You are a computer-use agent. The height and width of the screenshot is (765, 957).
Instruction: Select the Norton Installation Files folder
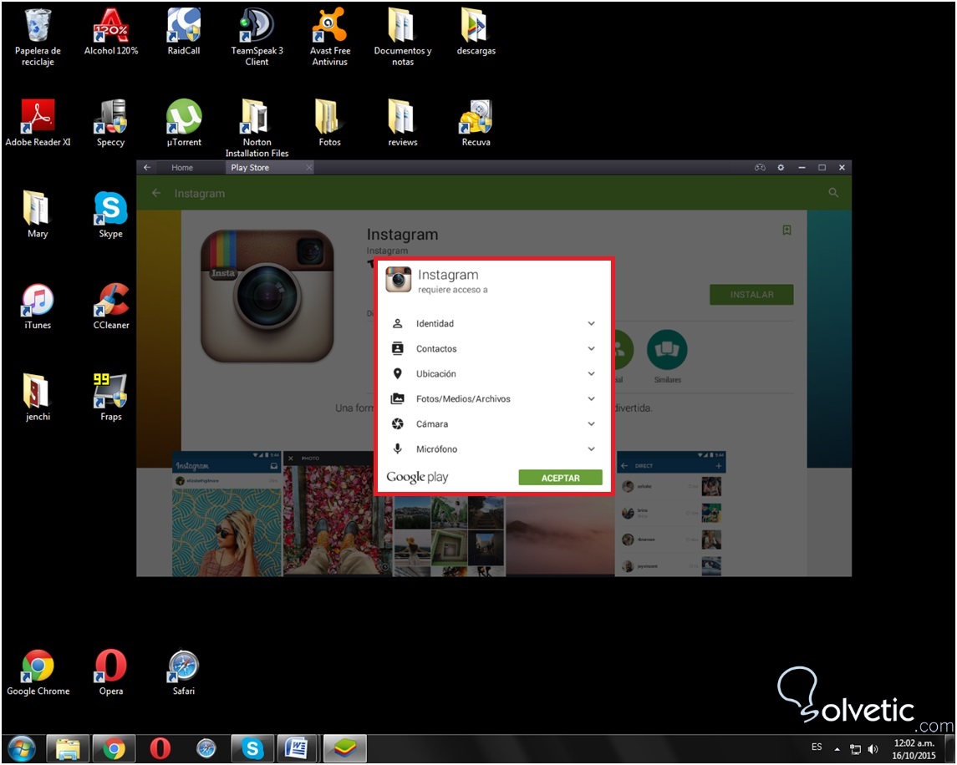[x=257, y=128]
